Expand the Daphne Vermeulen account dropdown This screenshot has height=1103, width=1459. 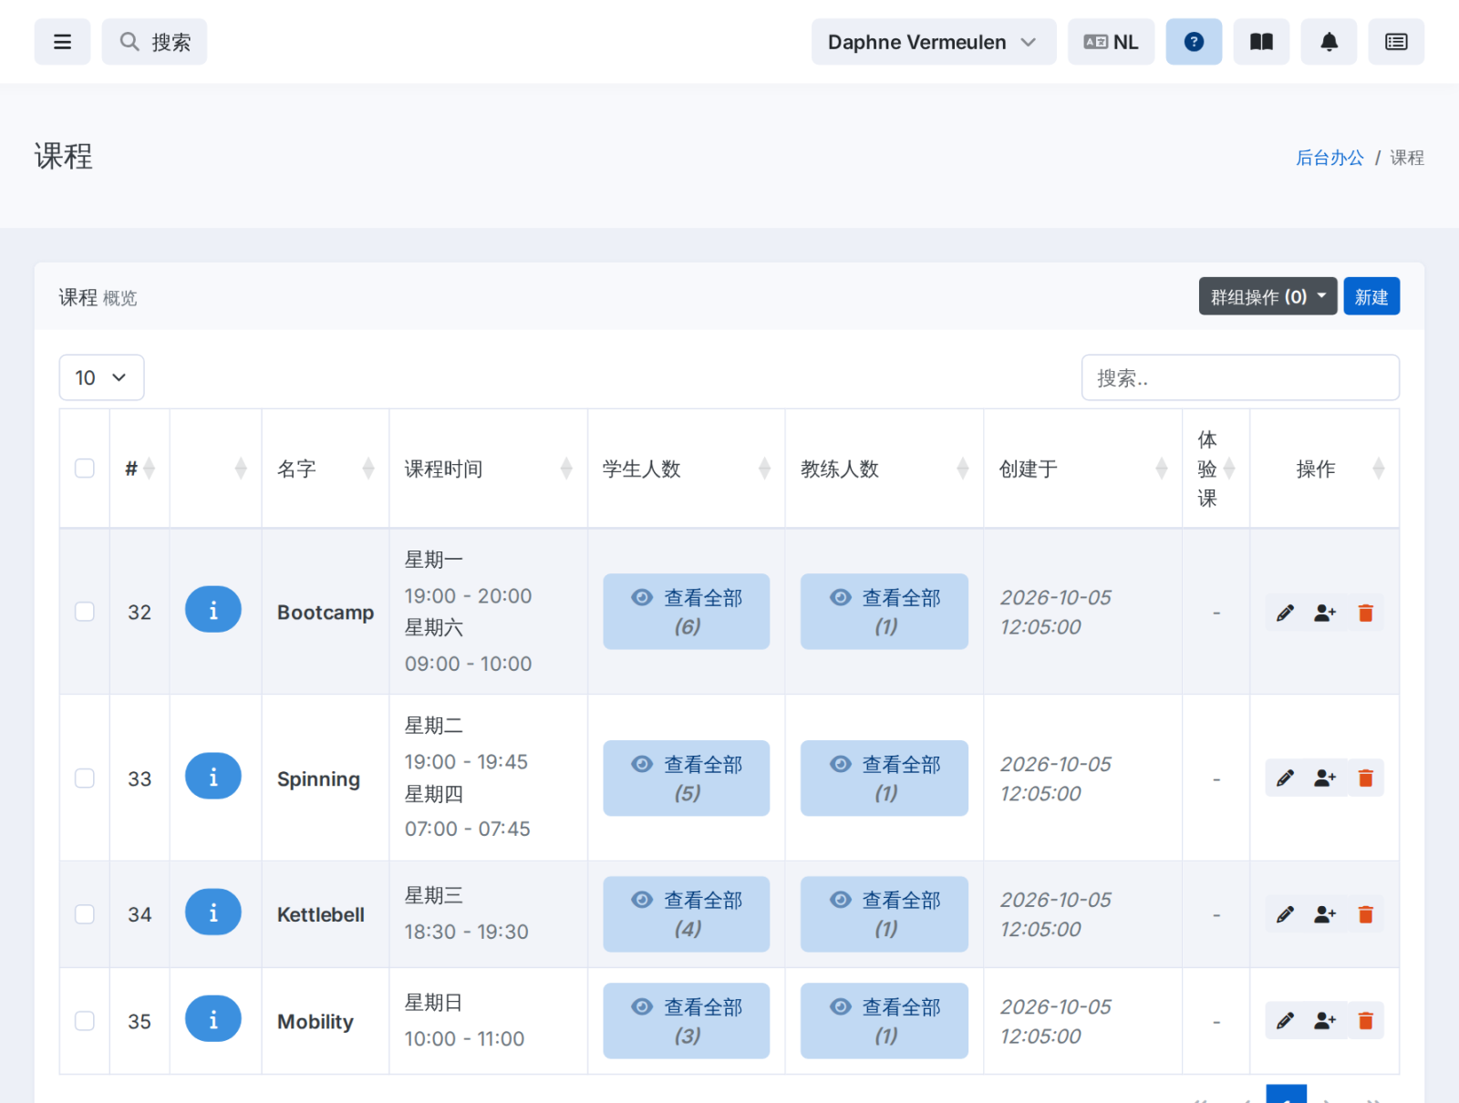(x=934, y=42)
